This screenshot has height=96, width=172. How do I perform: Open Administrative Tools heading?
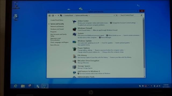point(86,77)
